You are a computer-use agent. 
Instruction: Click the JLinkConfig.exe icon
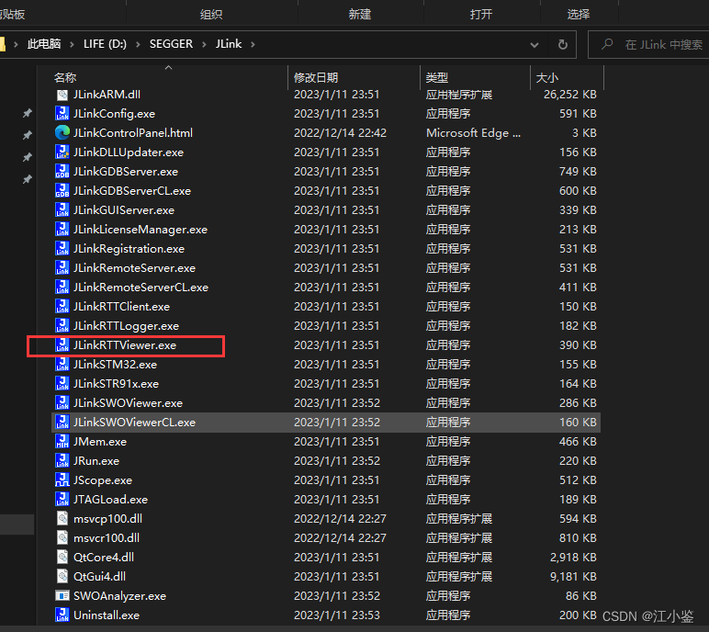click(62, 114)
